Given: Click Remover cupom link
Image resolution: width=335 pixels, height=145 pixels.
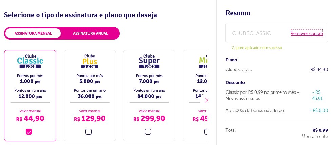Looking at the screenshot, I should (307, 33).
